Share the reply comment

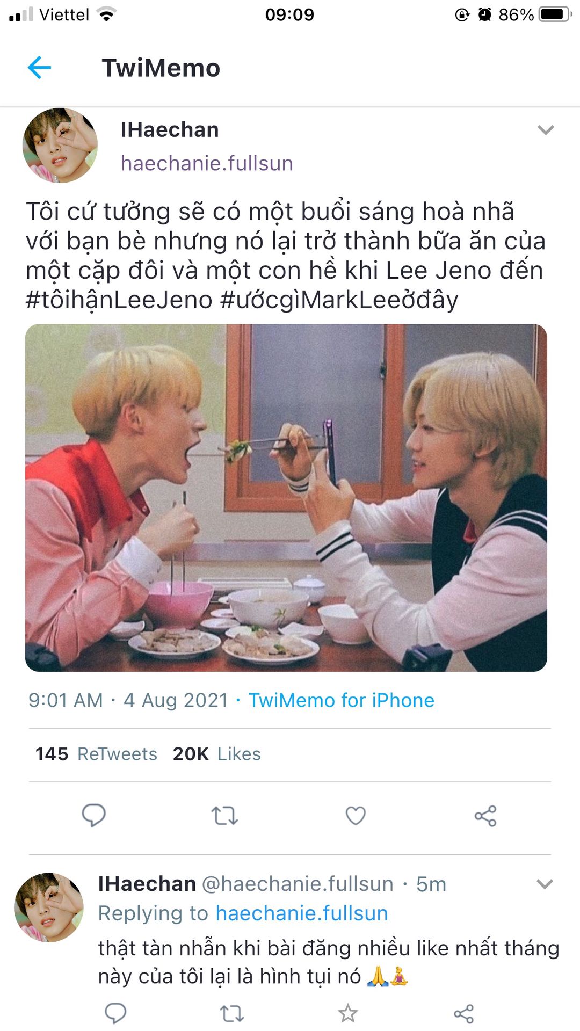463,1013
